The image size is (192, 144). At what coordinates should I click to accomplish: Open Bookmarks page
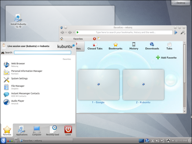115,46
